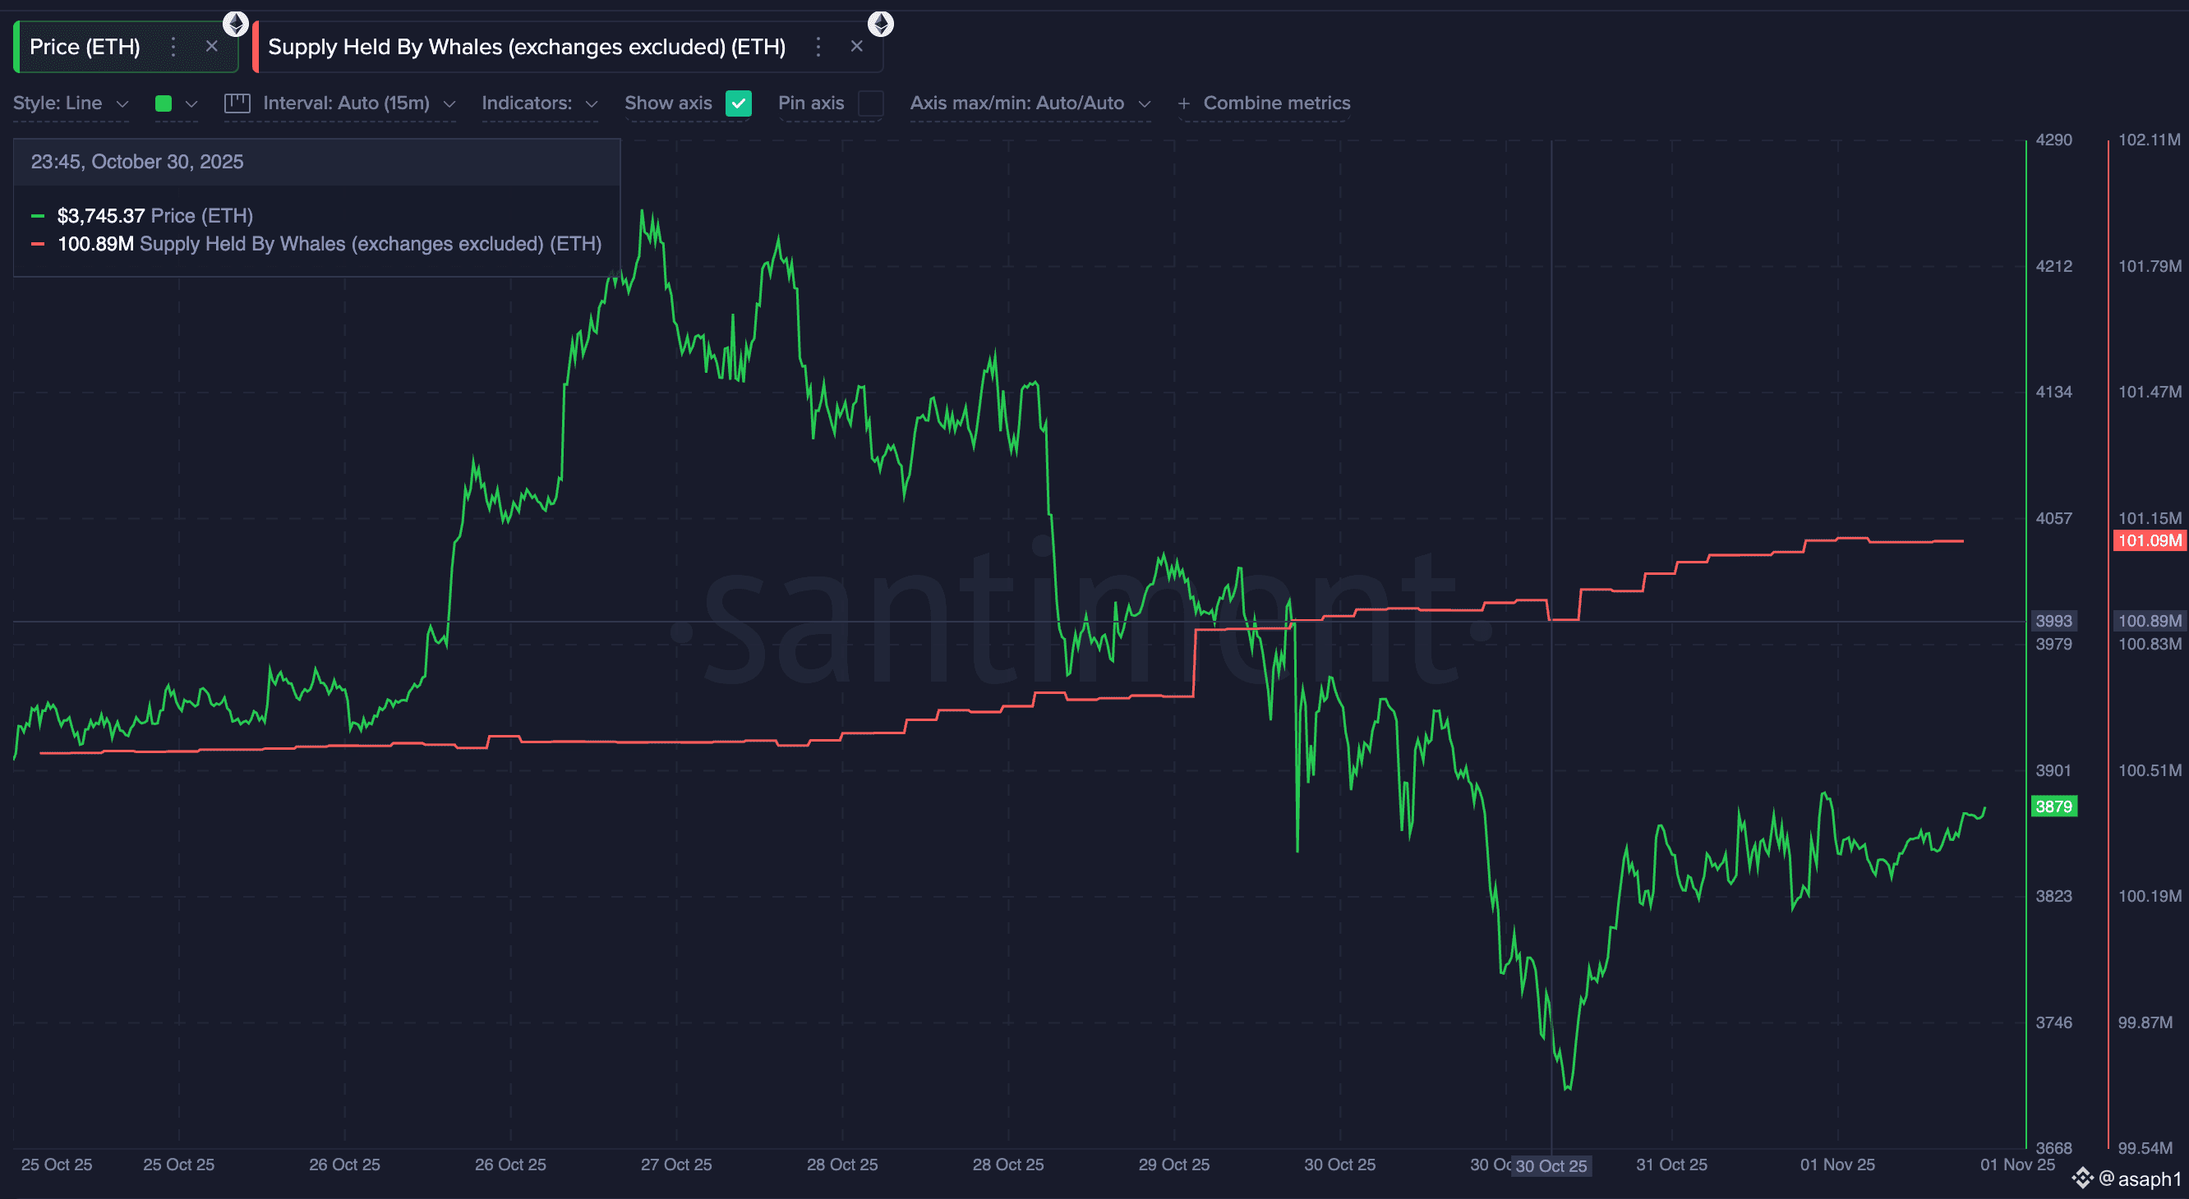
Task: Open Supply Held By Whales three-dot menu
Action: 818,47
